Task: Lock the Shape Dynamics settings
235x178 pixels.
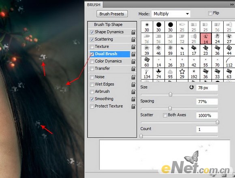Action: click(133, 32)
